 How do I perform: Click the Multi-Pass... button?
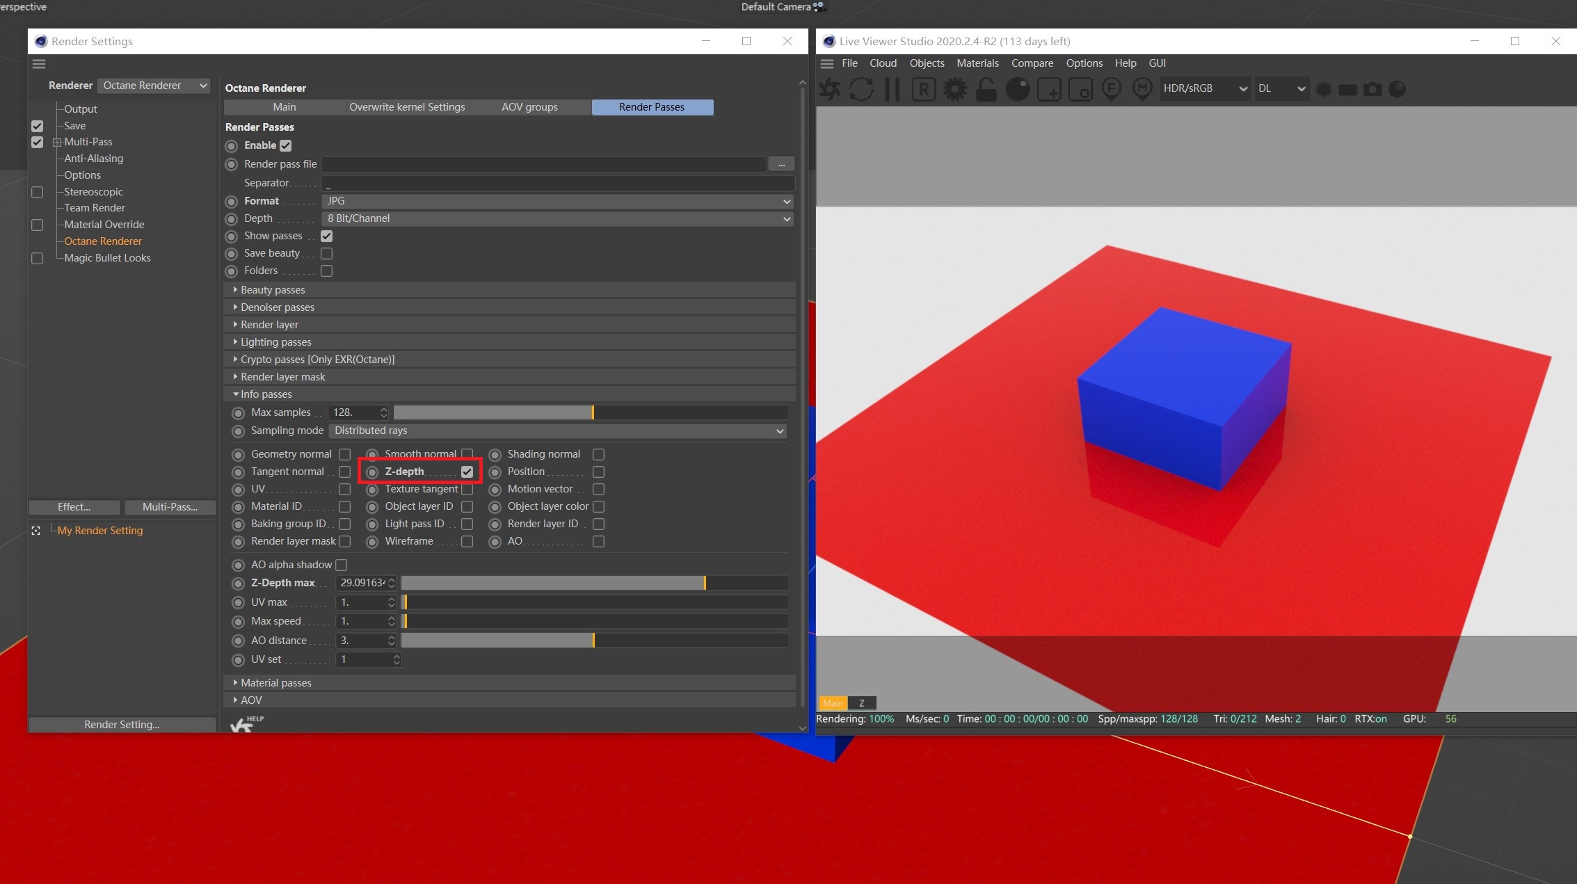point(170,507)
